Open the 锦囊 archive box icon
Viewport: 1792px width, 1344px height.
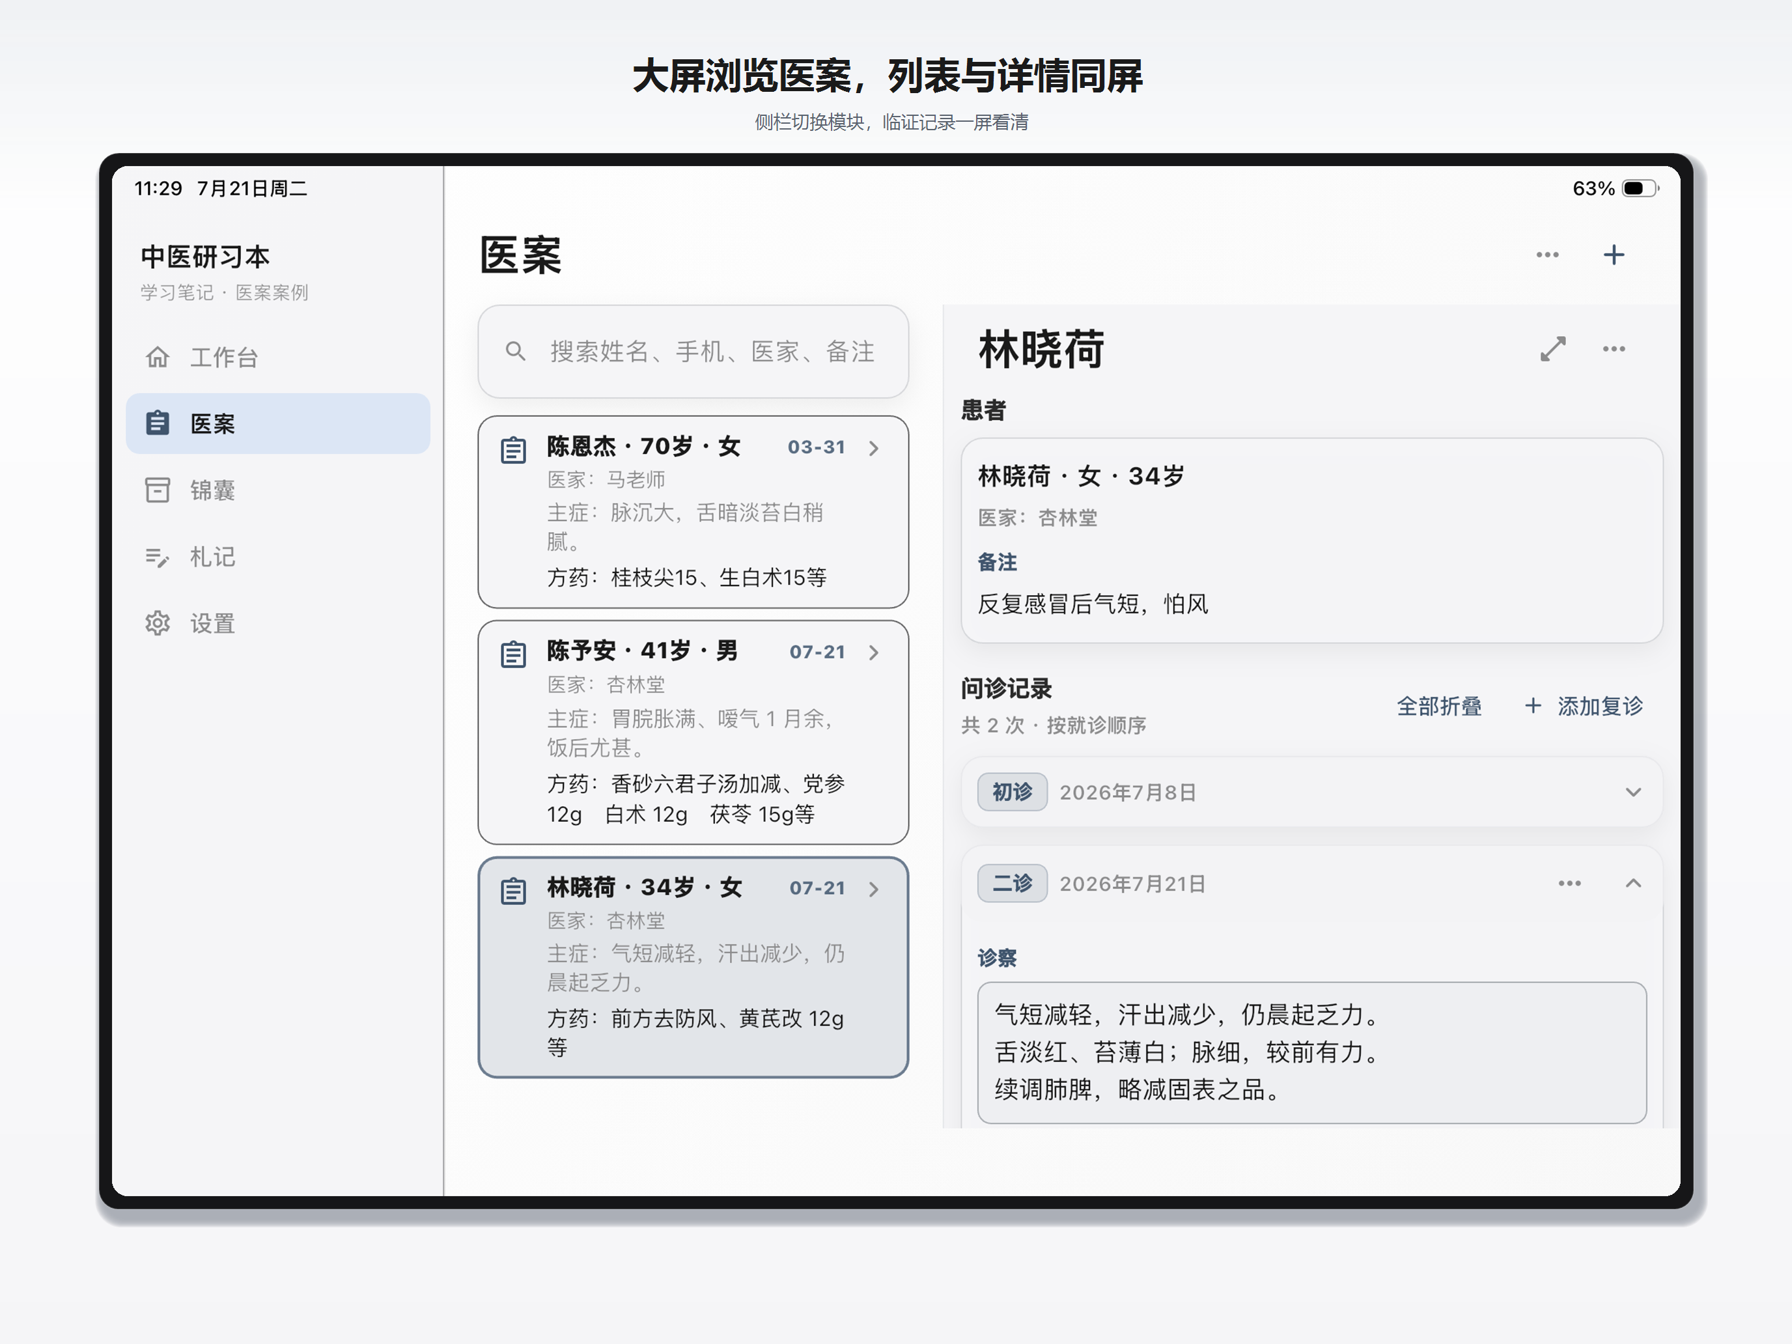tap(157, 489)
